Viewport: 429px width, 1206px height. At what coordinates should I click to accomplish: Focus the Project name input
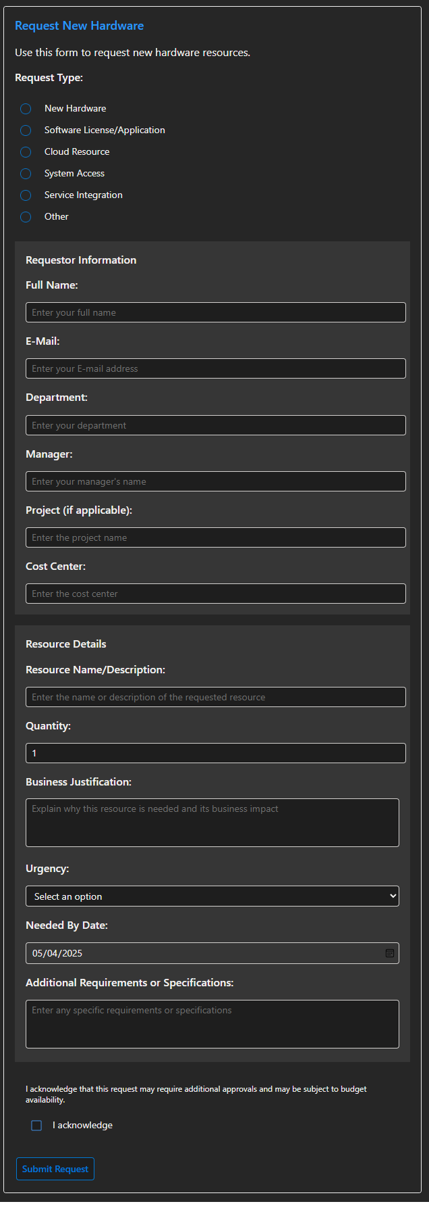click(216, 537)
